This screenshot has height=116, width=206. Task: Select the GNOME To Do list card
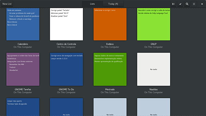click(66, 69)
